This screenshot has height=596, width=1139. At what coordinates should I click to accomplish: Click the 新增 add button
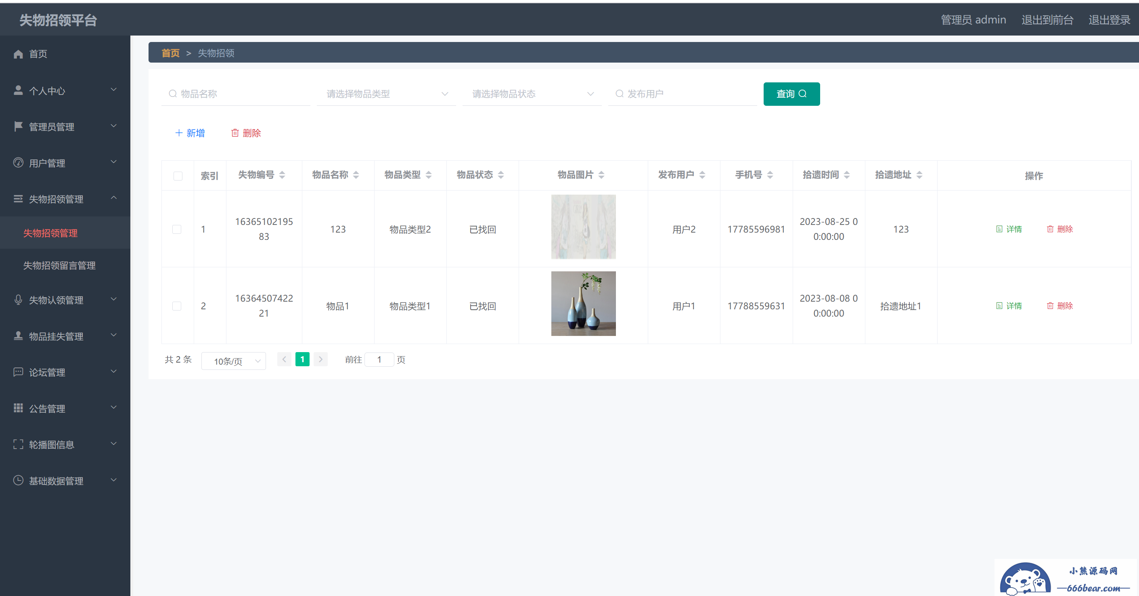coord(190,133)
